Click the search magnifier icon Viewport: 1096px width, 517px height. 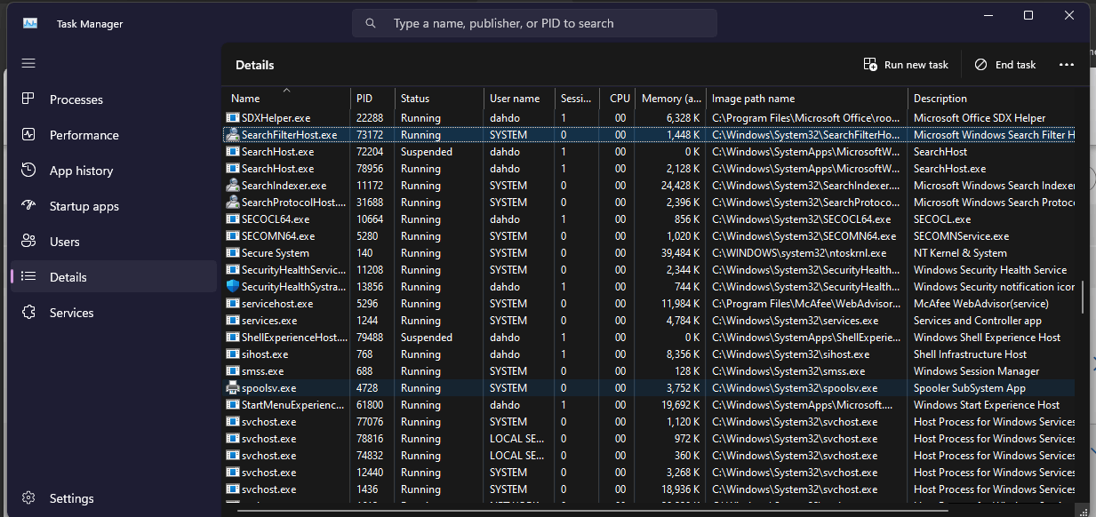pyautogui.click(x=371, y=23)
